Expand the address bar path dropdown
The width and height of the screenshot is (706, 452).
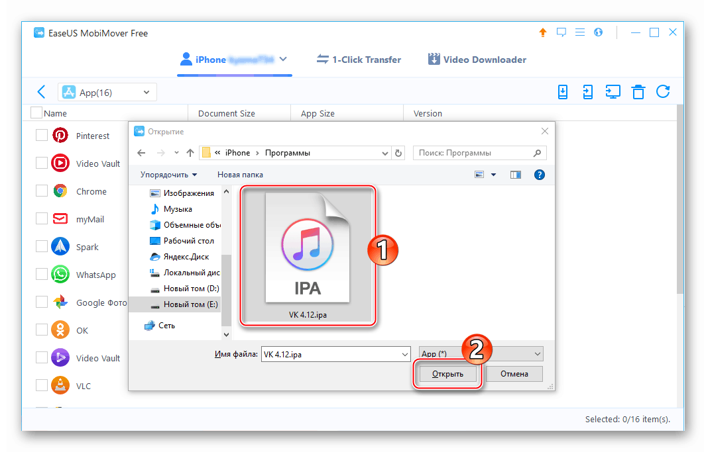click(x=385, y=154)
